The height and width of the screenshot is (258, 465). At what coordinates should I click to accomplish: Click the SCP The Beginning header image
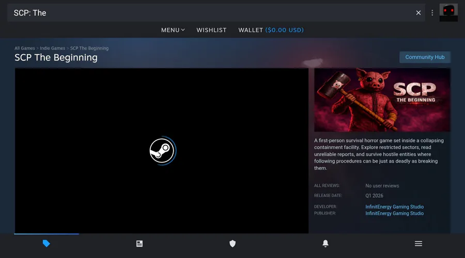click(382, 100)
